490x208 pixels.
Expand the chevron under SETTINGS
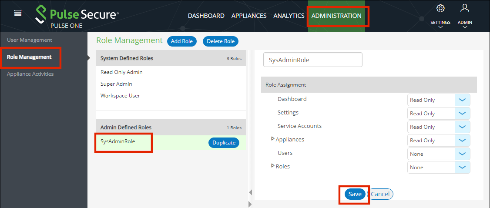[440, 27]
